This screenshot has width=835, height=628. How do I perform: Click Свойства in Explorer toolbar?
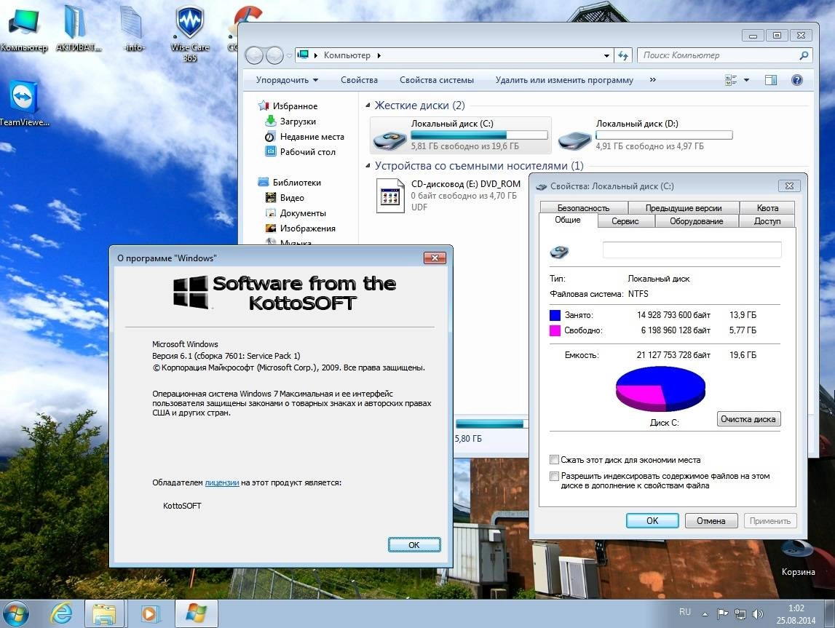pyautogui.click(x=359, y=80)
